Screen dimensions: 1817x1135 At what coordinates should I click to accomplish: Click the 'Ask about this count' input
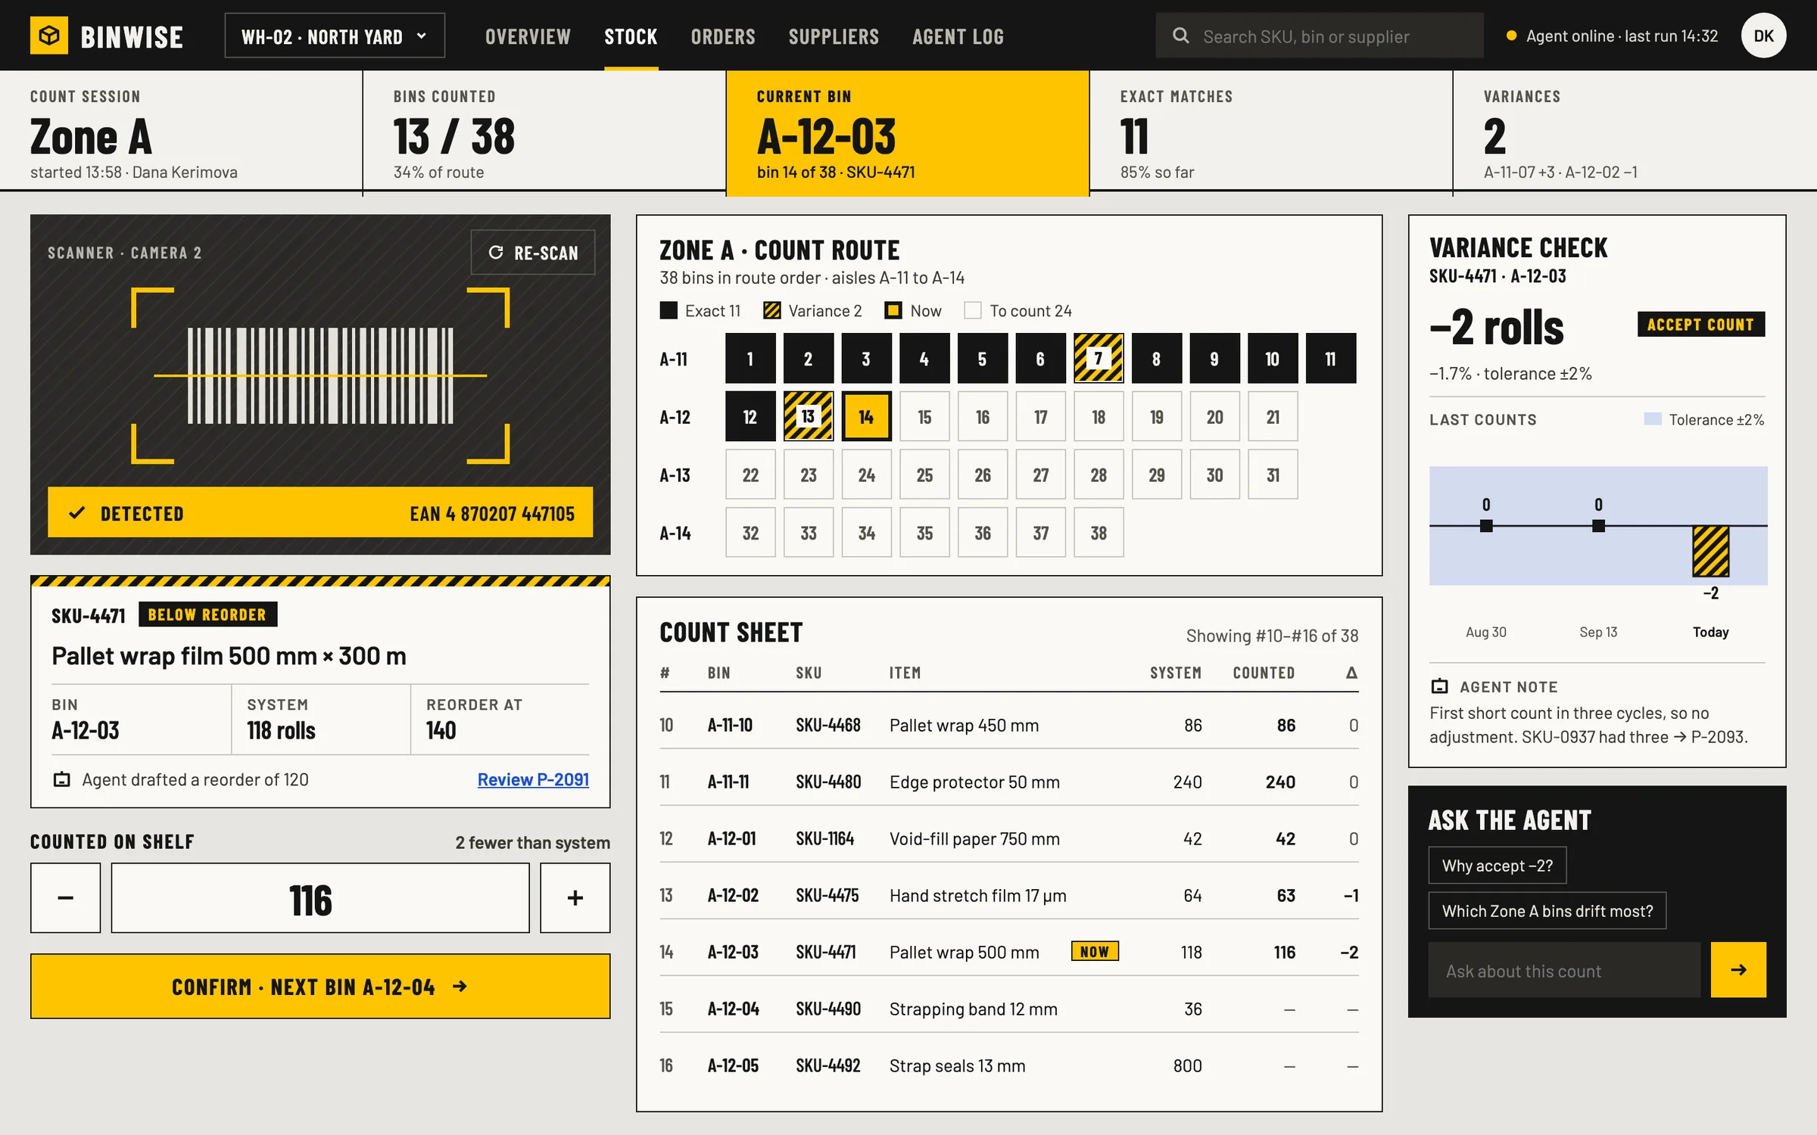click(1564, 969)
